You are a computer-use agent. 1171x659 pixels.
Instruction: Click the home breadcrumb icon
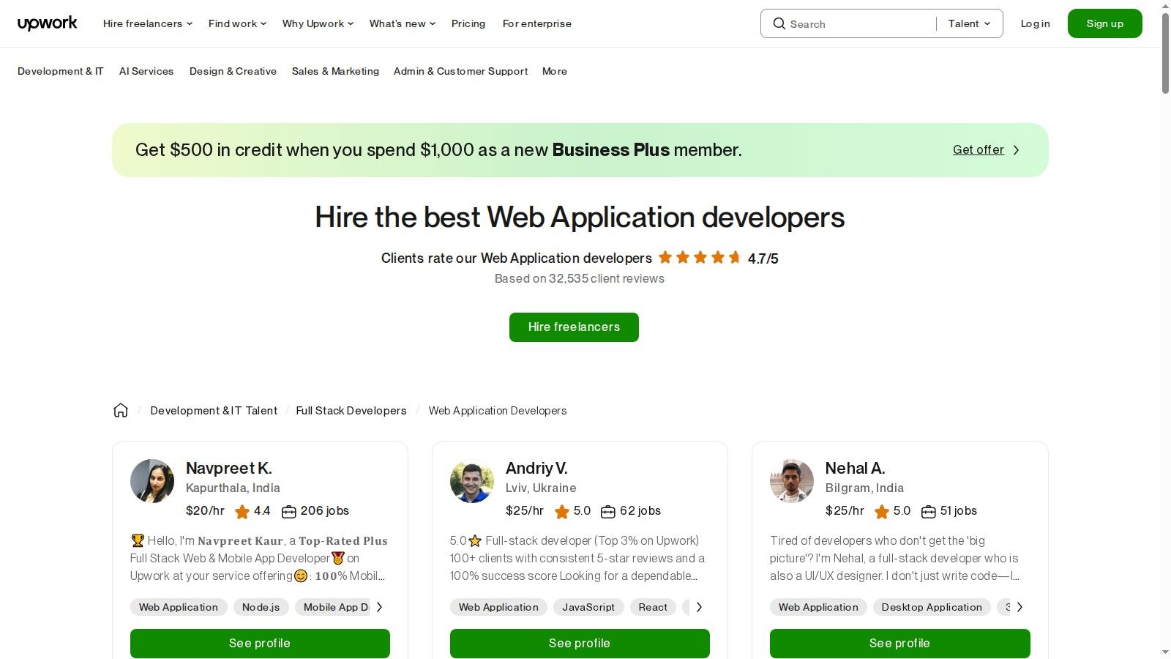tap(121, 410)
